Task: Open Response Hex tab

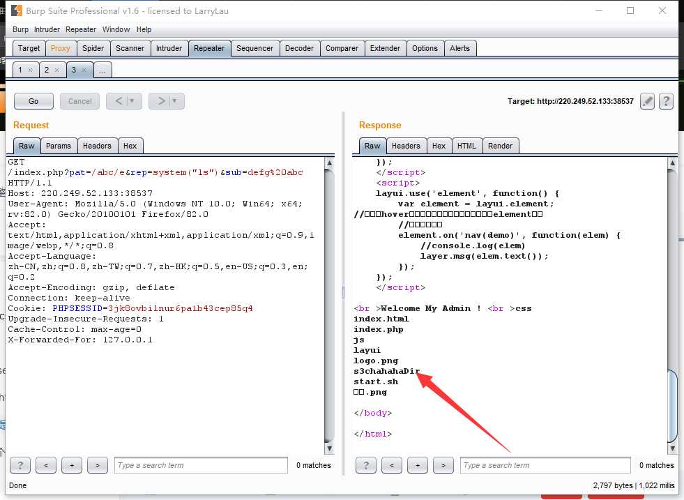Action: 439,146
